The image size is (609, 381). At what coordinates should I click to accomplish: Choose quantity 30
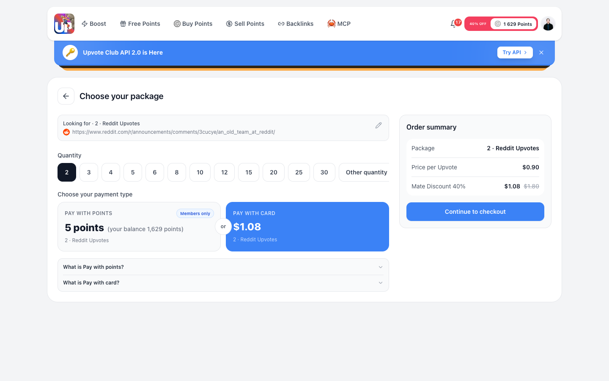[x=324, y=172]
